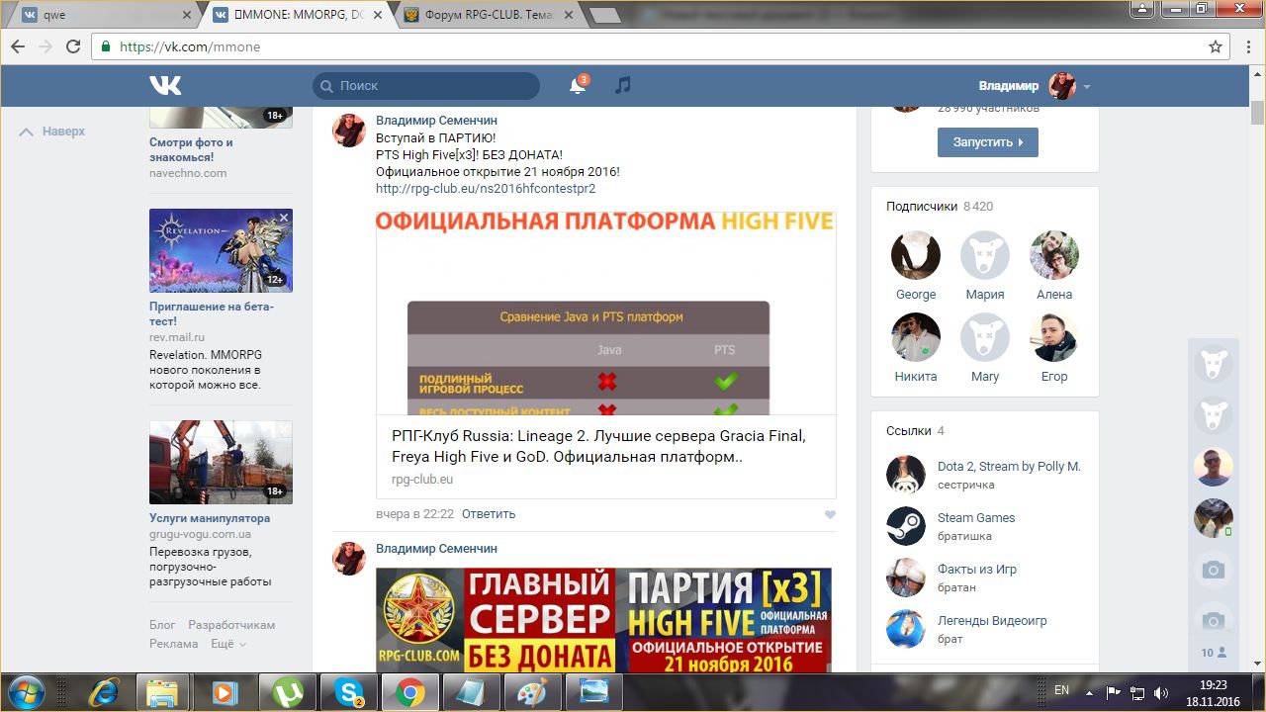
Task: Open the VK music player icon
Action: 622,86
